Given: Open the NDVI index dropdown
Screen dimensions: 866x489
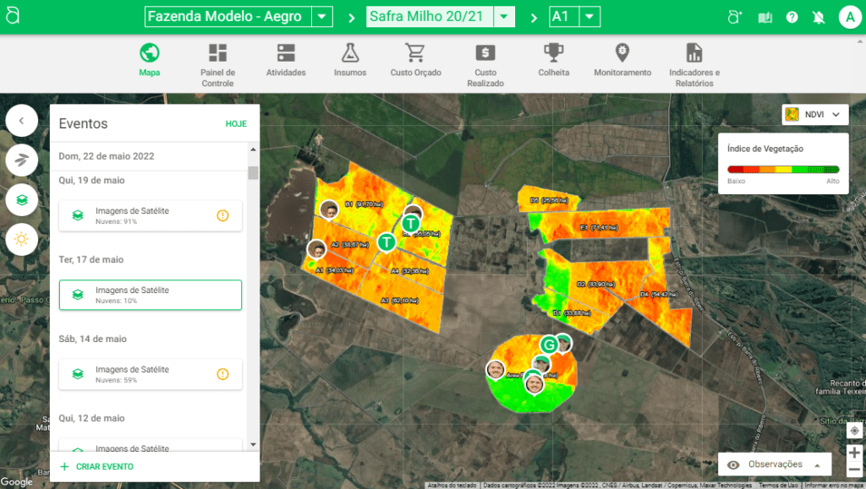Looking at the screenshot, I should [815, 115].
